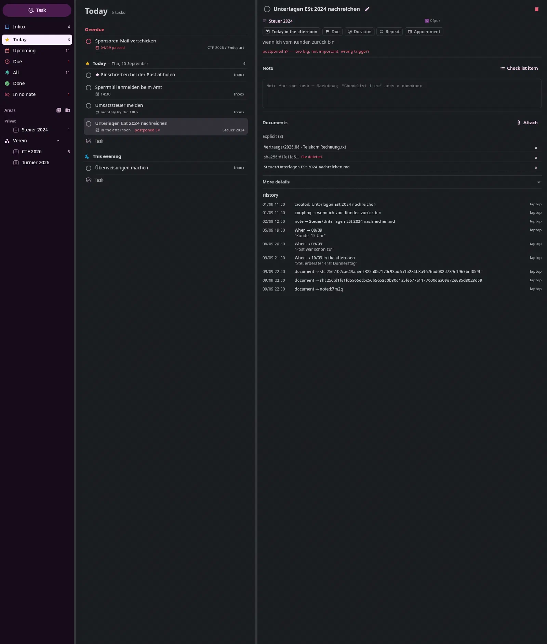Delete task using red trash icon
Viewport: 547px width, 644px height.
coord(536,9)
